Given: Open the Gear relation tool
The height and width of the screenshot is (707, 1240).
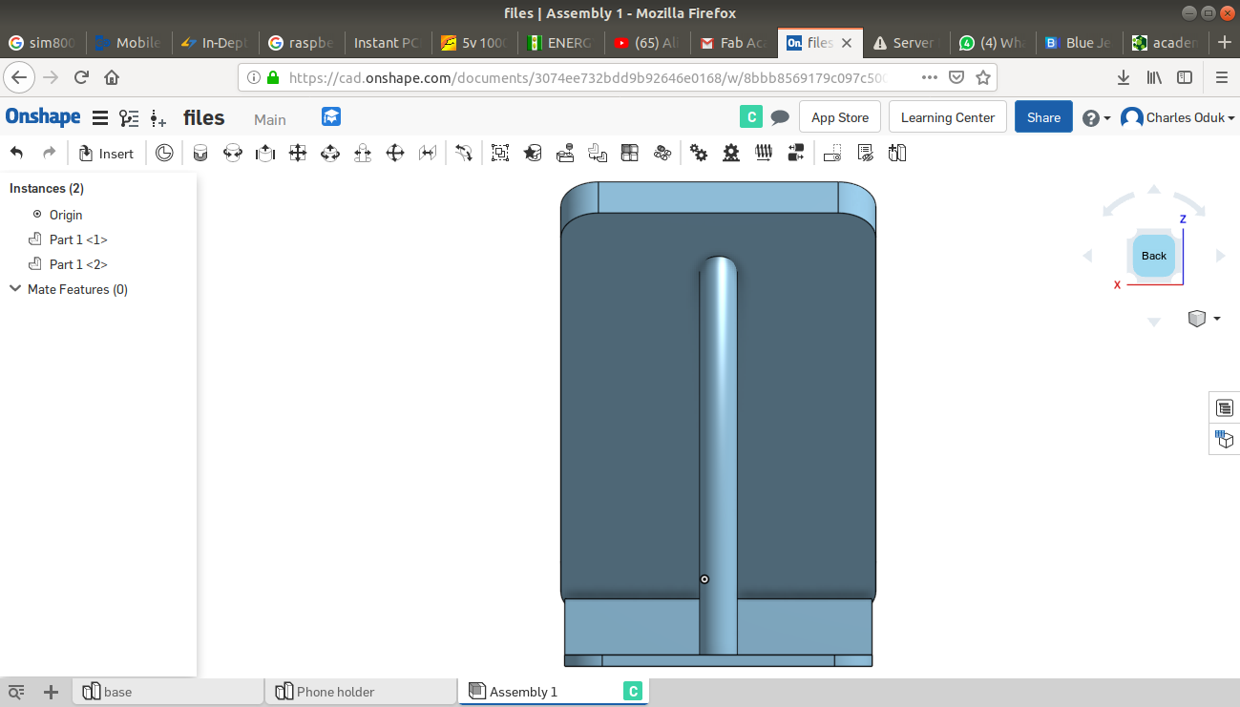Looking at the screenshot, I should [x=699, y=153].
